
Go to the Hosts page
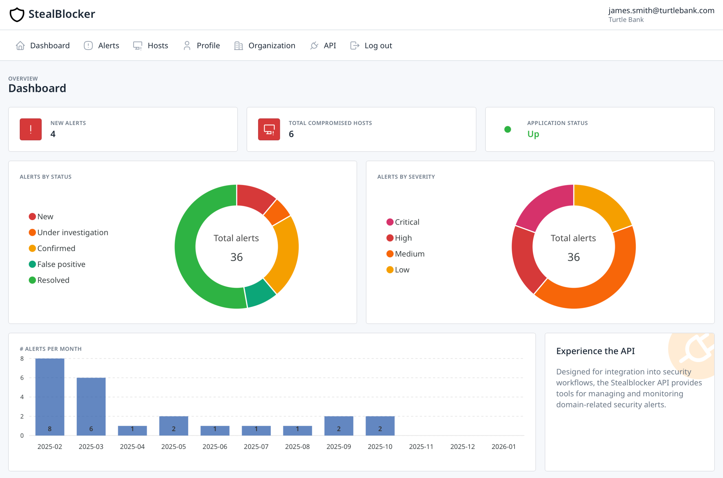158,45
